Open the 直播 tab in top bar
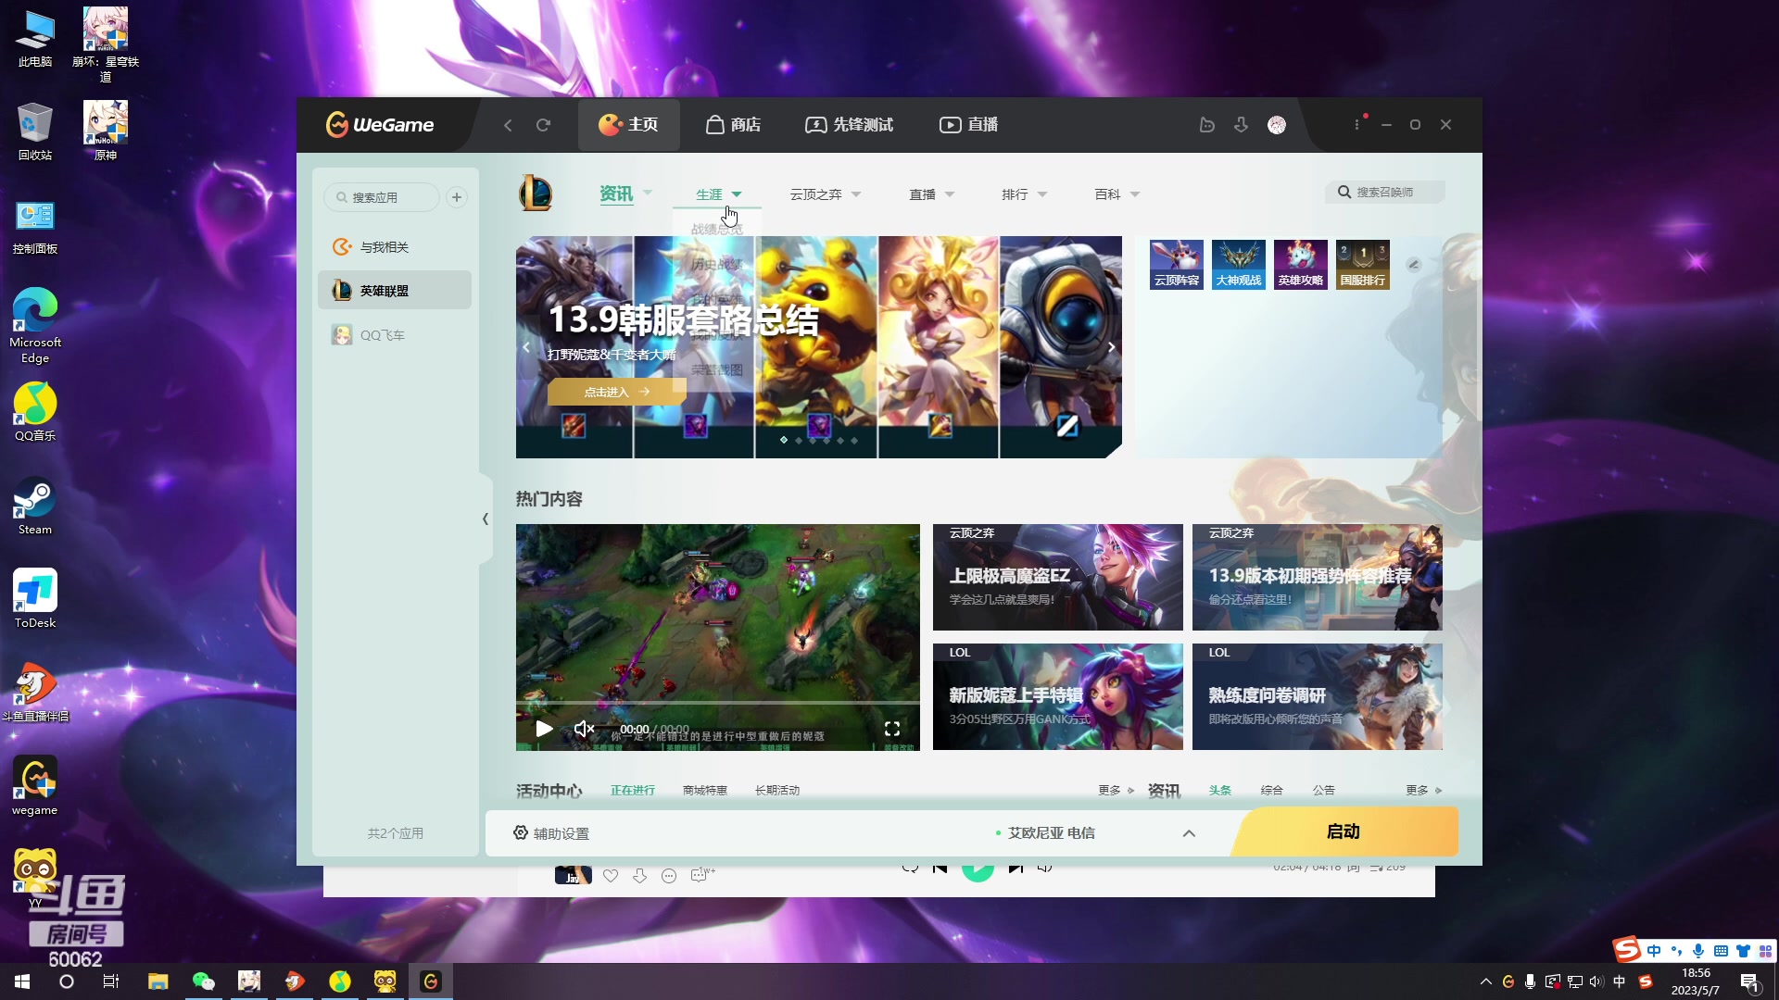The width and height of the screenshot is (1779, 1000). click(968, 125)
